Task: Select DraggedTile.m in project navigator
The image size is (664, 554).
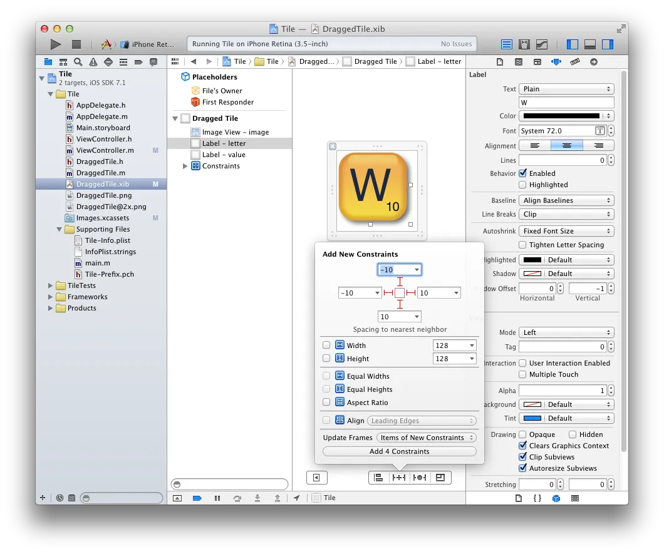Action: click(x=100, y=173)
